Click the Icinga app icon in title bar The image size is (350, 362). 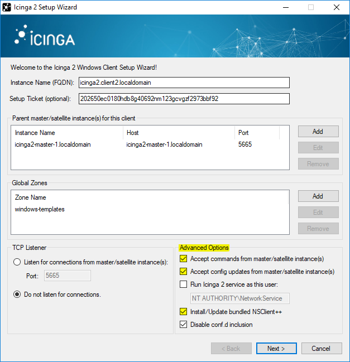coord(7,7)
